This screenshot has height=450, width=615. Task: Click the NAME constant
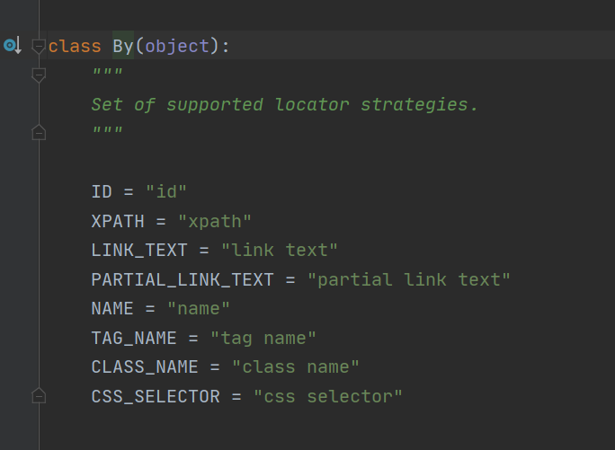(113, 308)
